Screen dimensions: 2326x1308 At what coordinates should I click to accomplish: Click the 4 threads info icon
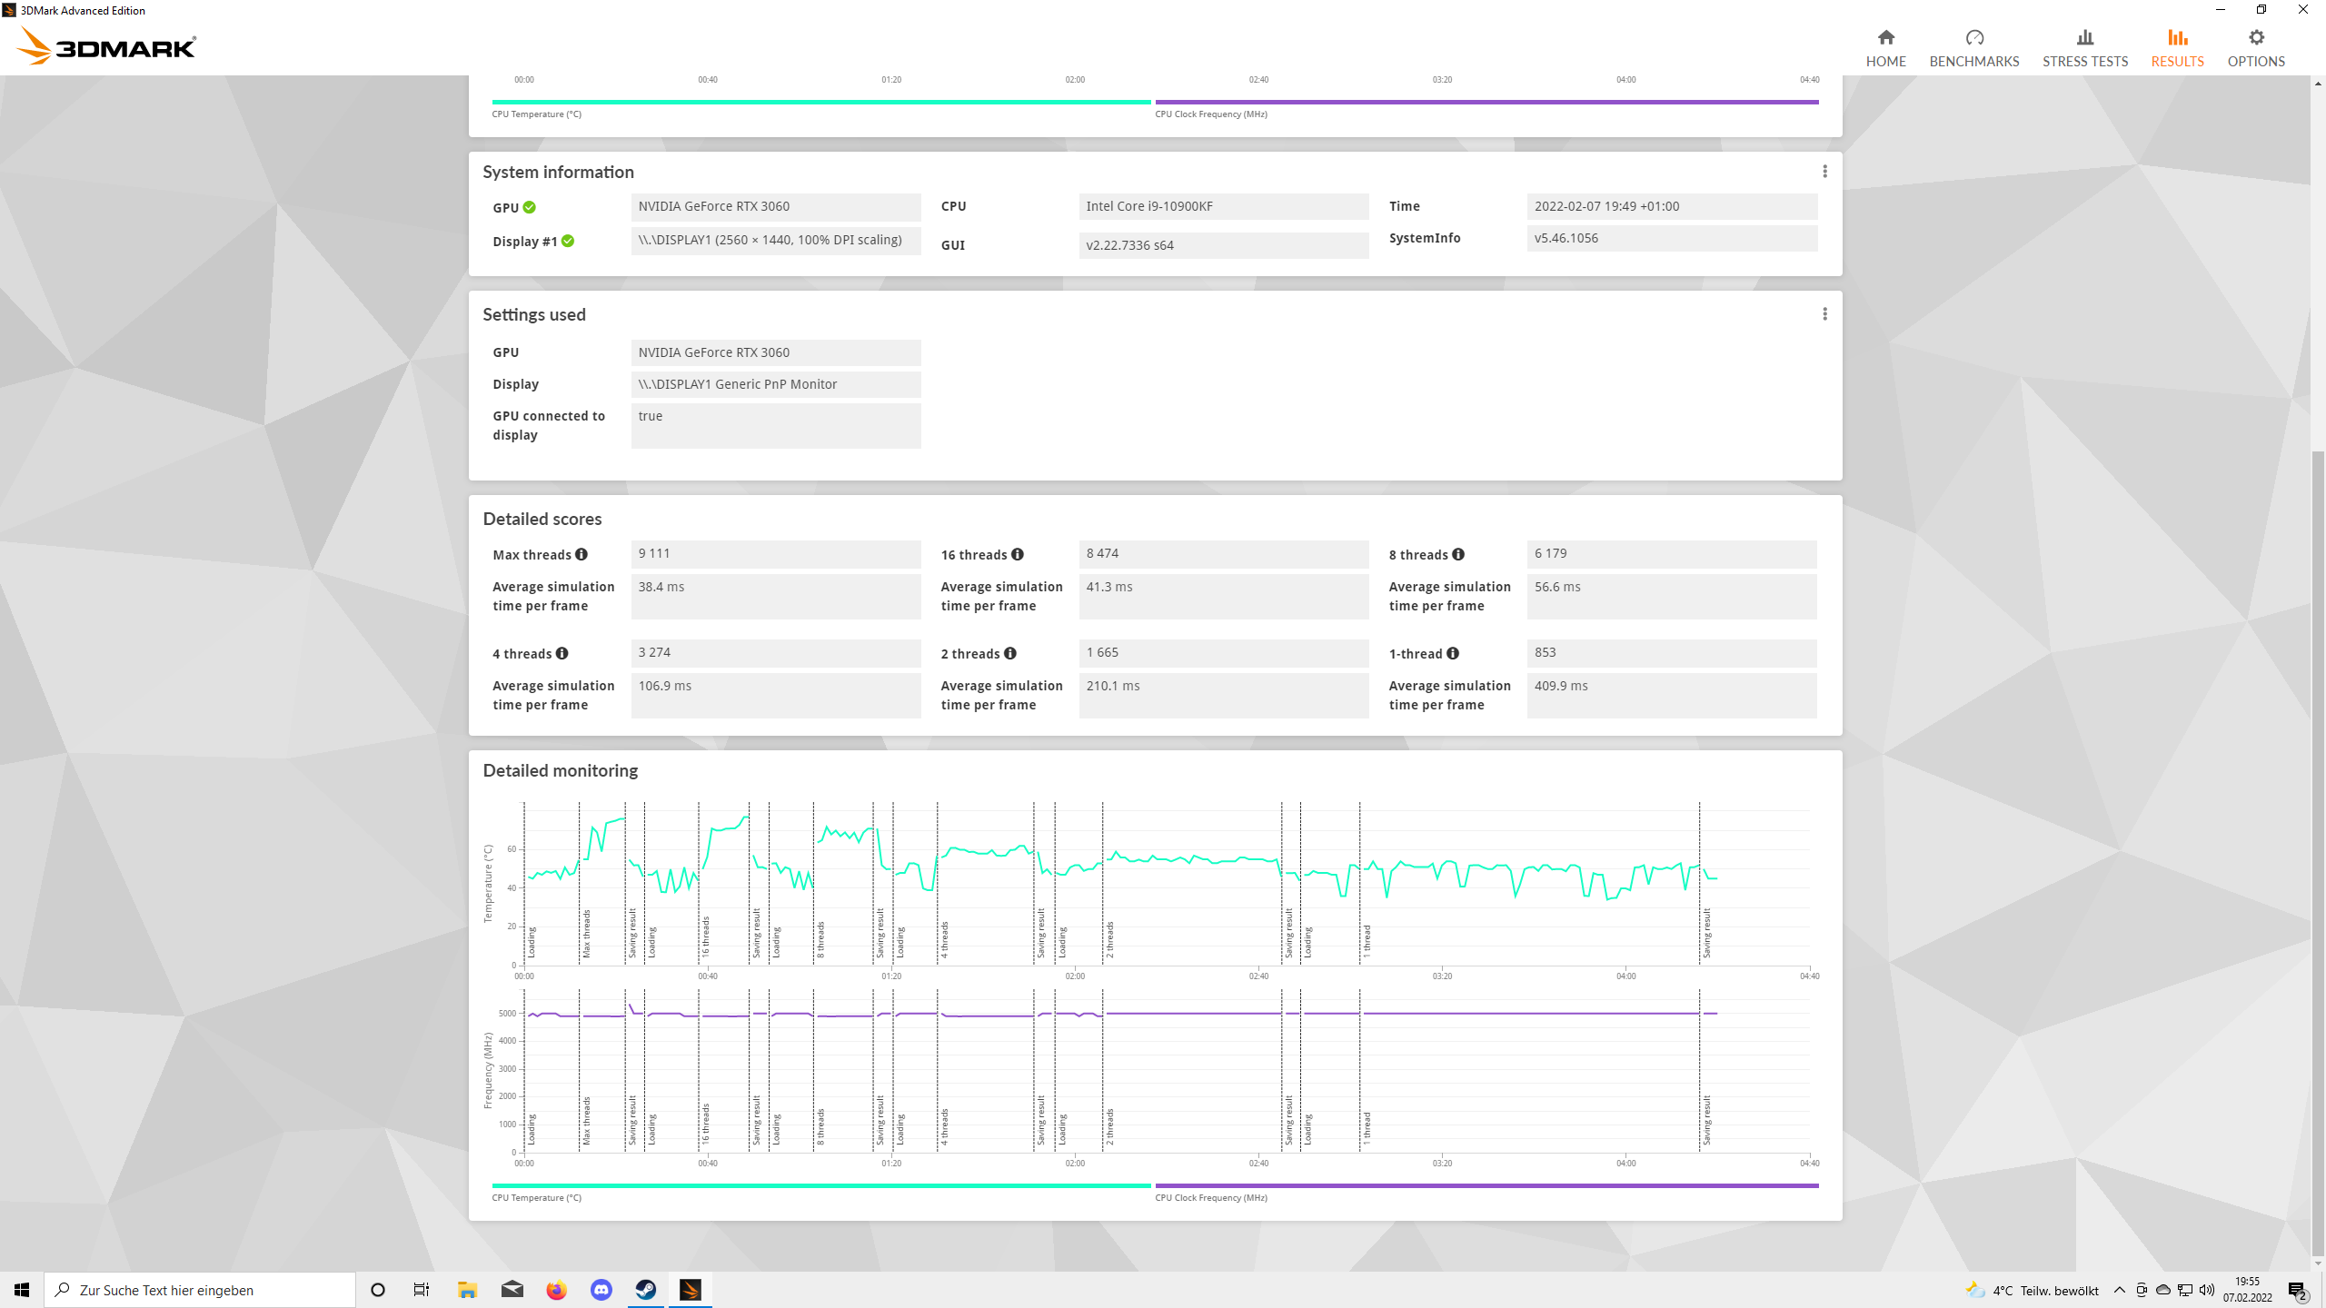(x=562, y=653)
